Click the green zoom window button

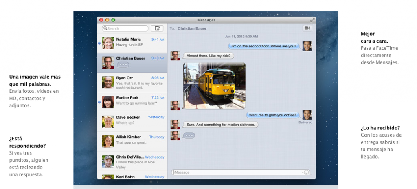click(113, 20)
